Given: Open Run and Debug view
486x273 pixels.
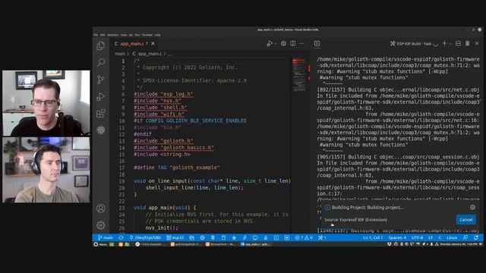Looking at the screenshot, I should (x=101, y=96).
